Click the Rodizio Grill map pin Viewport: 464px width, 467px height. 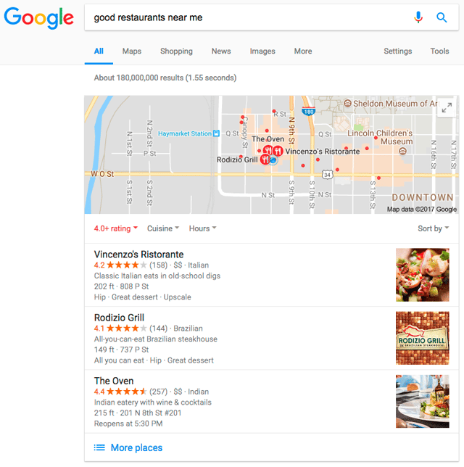tap(265, 160)
